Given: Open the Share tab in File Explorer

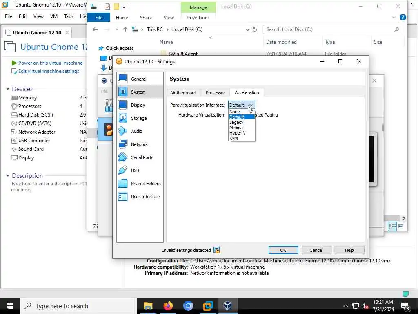Looking at the screenshot, I should coord(146,18).
